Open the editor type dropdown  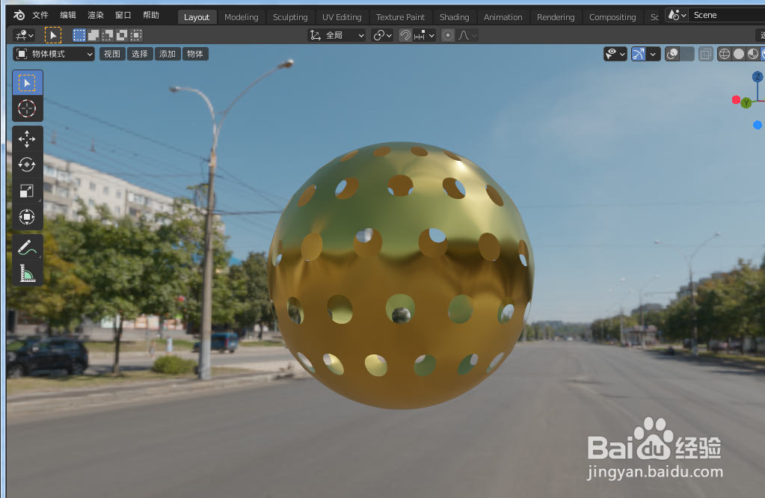24,35
